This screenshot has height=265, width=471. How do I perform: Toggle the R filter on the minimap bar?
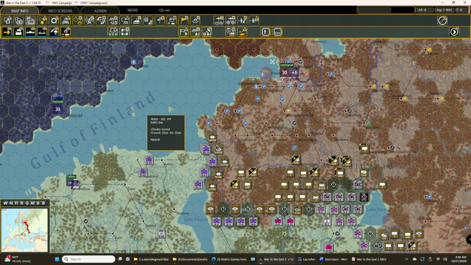tap(22, 203)
